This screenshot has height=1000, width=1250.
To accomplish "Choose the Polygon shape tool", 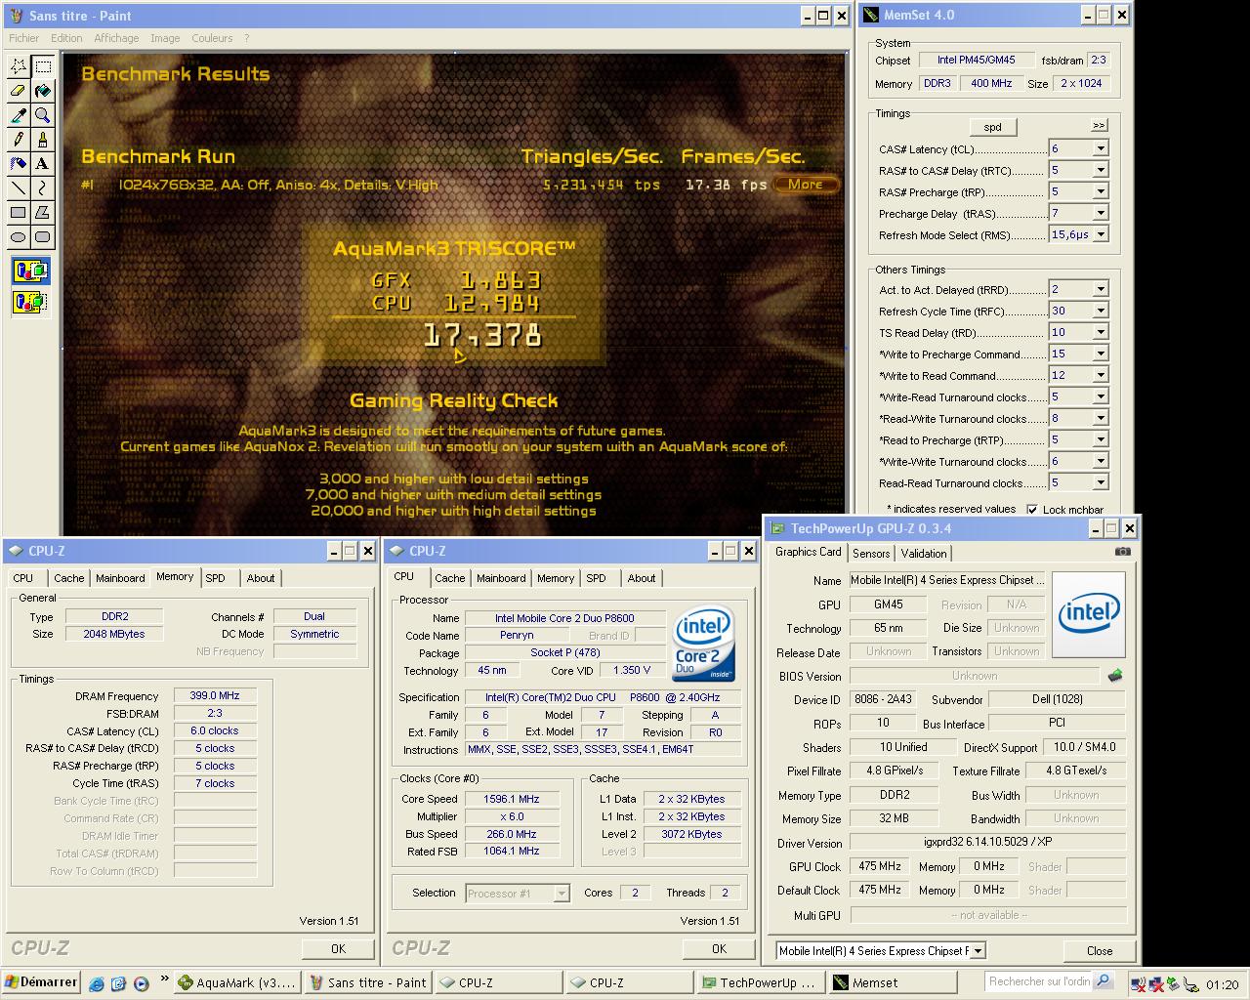I will tap(42, 212).
